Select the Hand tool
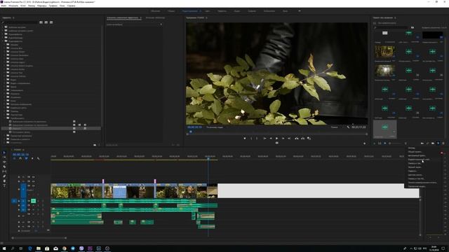 coord(4,181)
